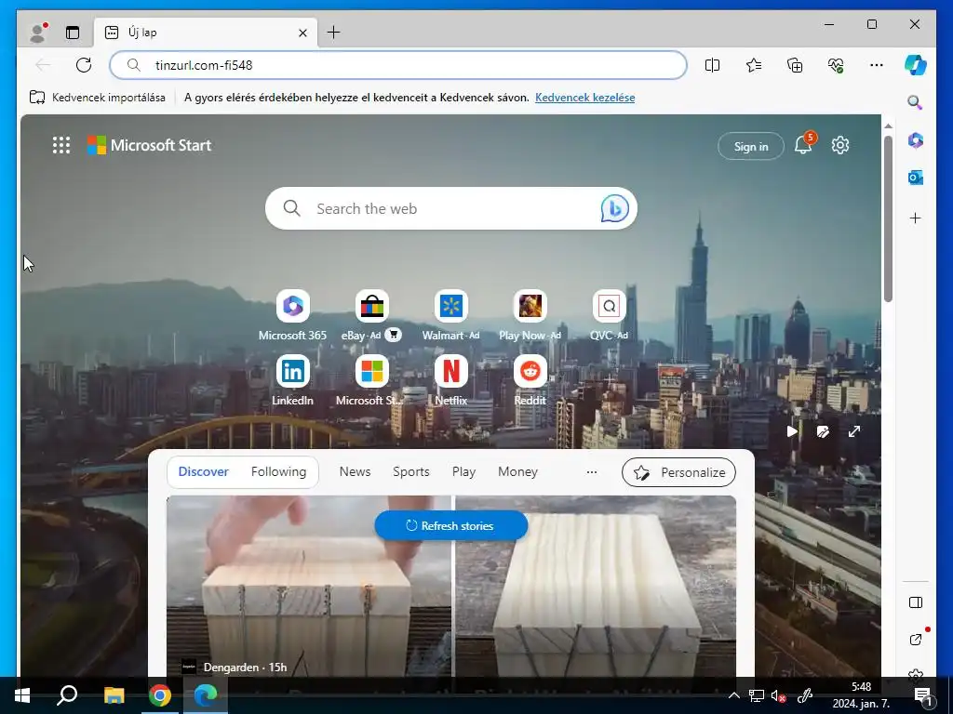This screenshot has height=714, width=953.
Task: Open the notifications bell icon
Action: (x=803, y=145)
